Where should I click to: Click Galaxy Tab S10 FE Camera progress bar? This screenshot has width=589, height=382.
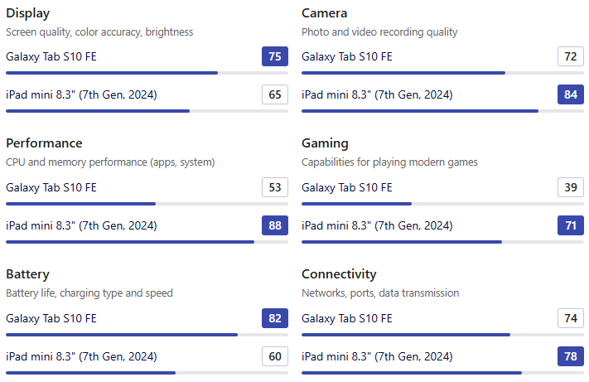point(442,73)
